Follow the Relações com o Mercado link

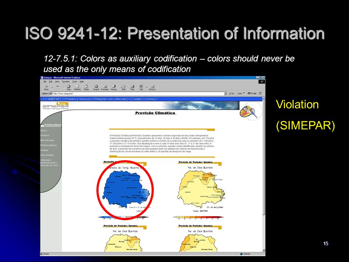(111, 99)
